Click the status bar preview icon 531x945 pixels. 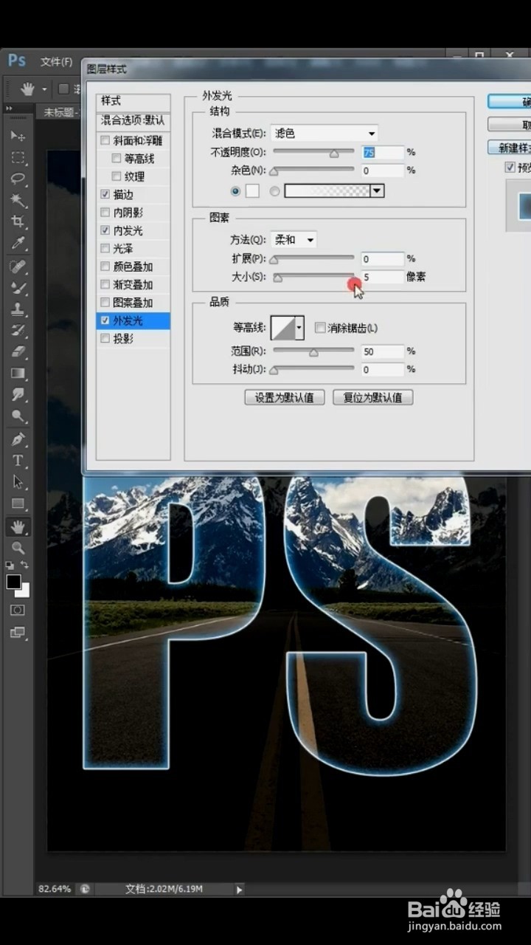pos(85,889)
